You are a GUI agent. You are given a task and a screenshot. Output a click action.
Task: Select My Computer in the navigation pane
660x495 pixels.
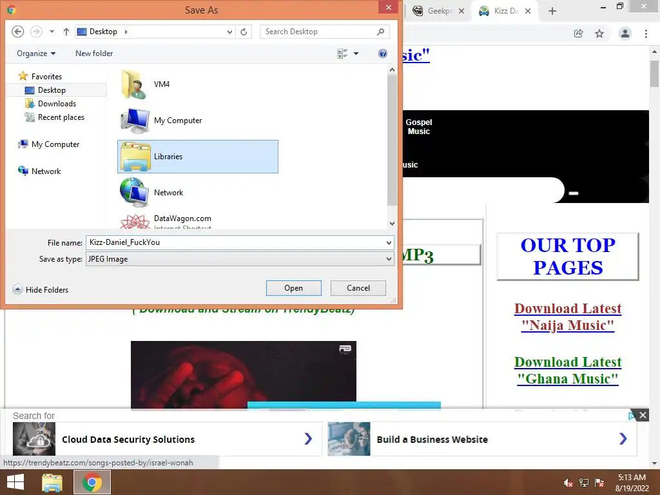coord(49,144)
